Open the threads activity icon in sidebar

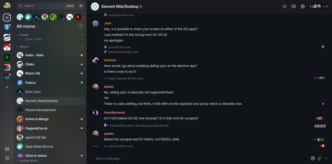click(x=7, y=149)
